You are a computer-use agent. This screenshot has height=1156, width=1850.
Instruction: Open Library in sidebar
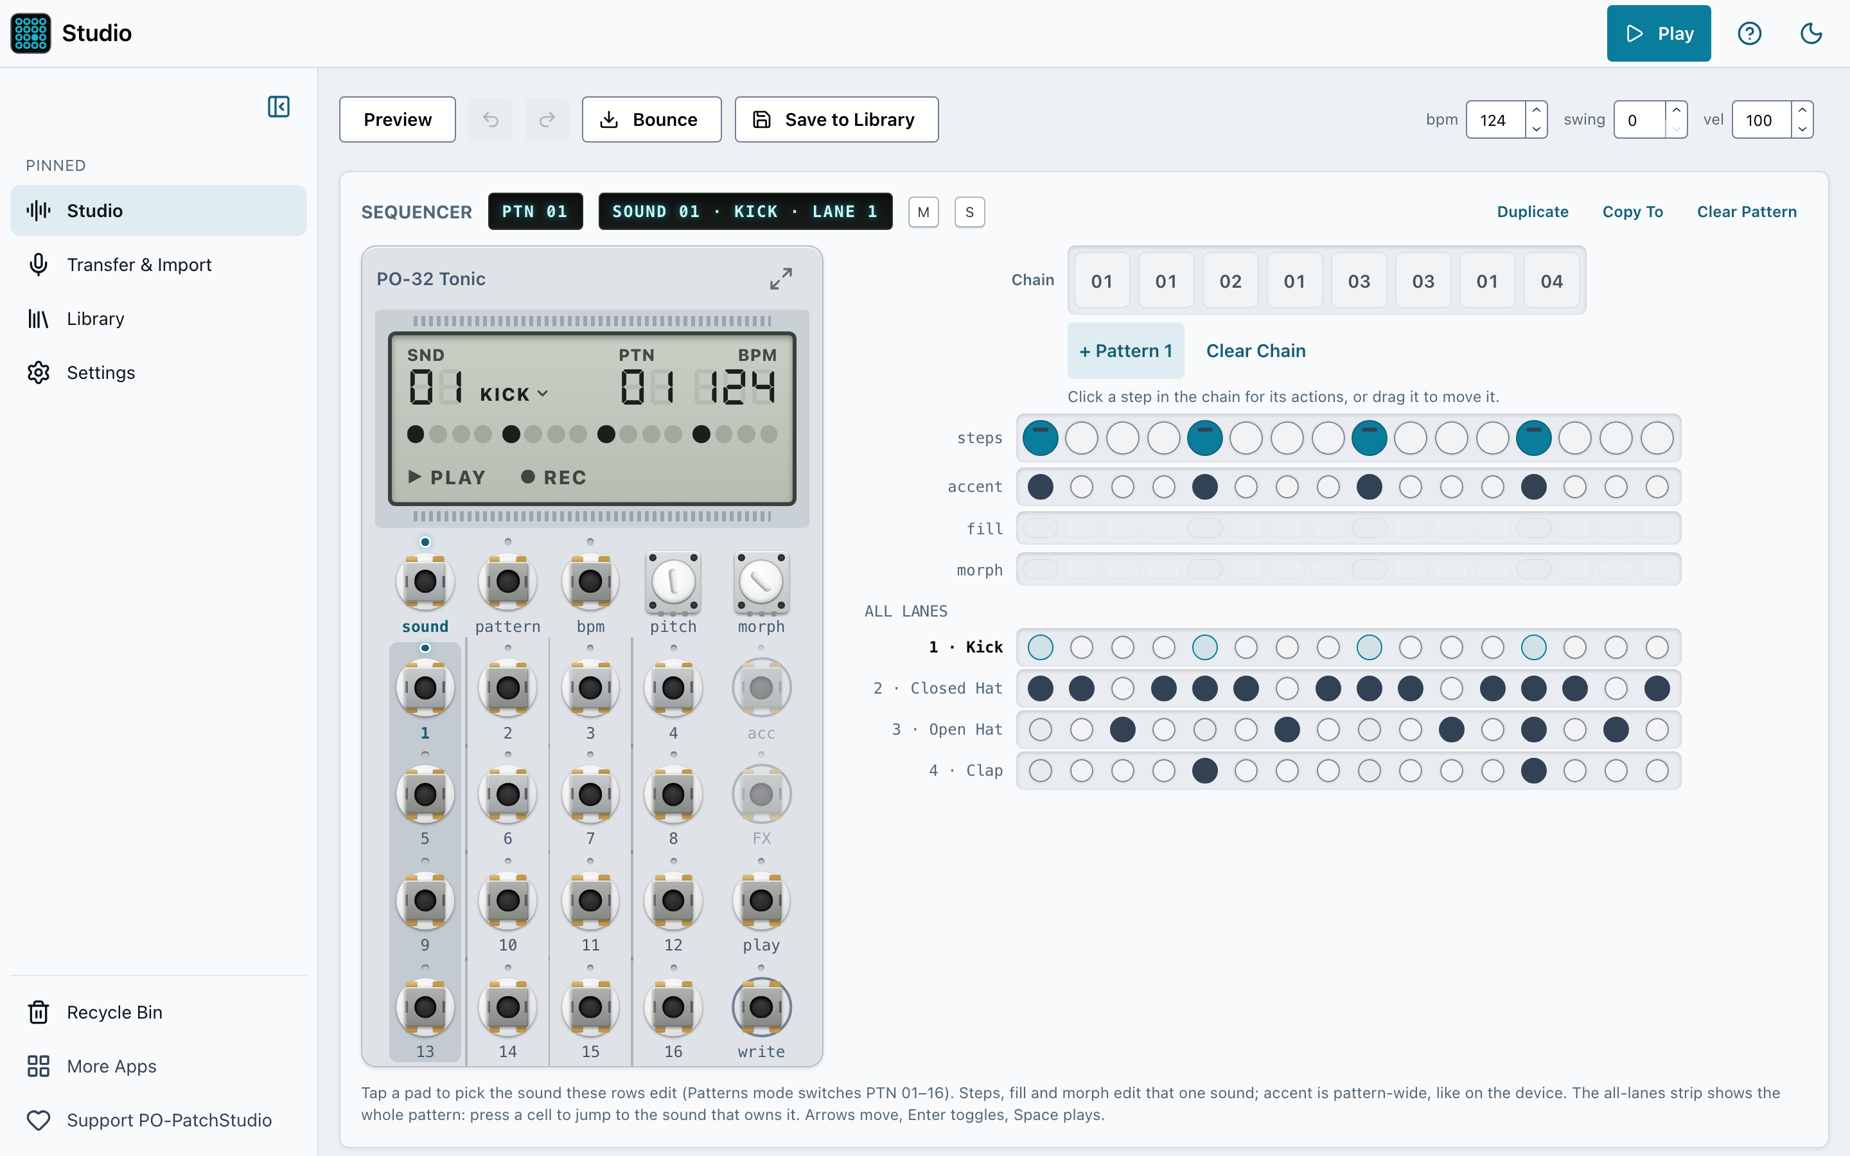tap(158, 318)
